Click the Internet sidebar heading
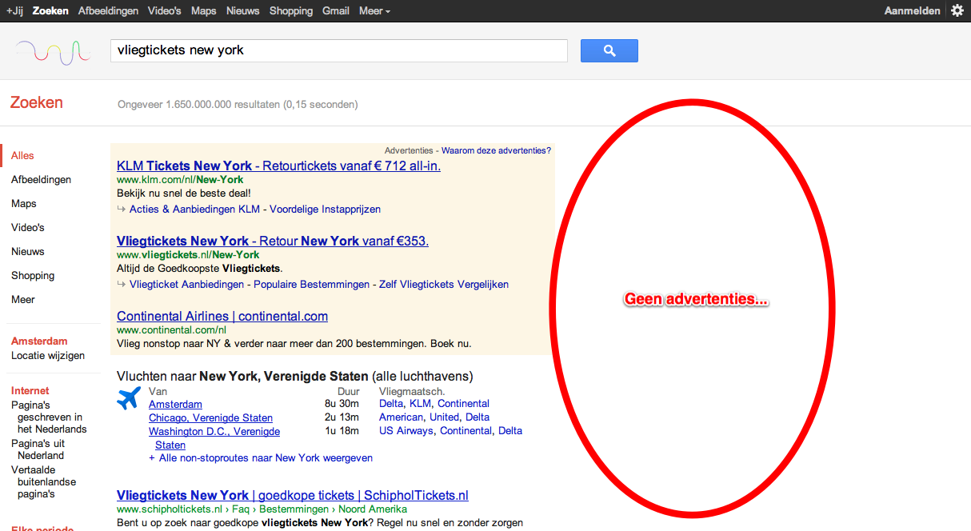 click(x=30, y=391)
